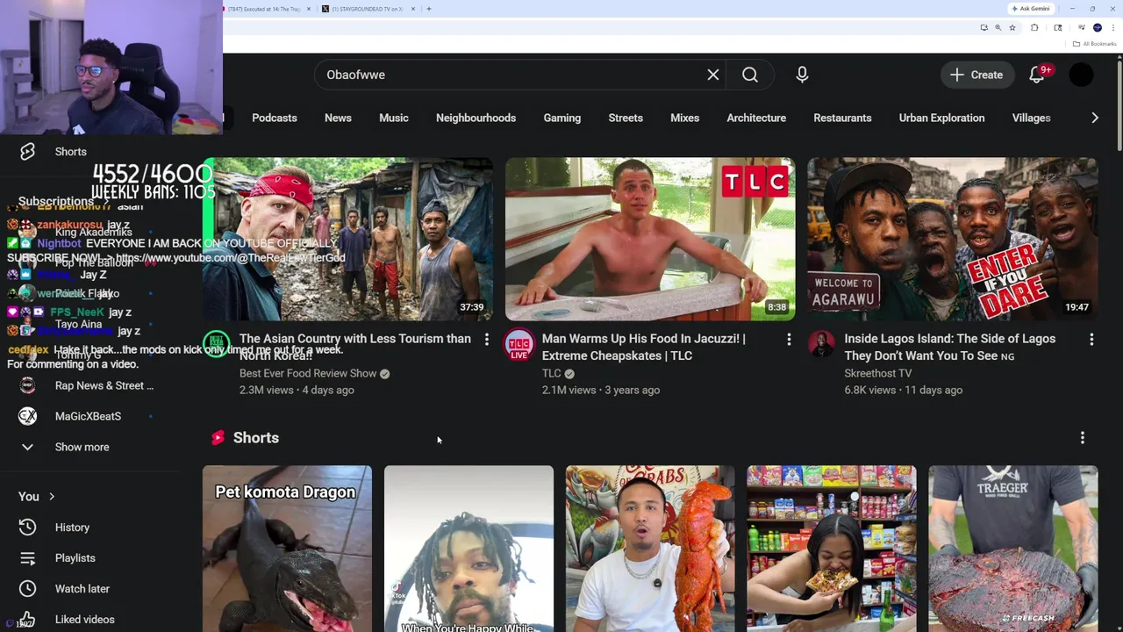Image resolution: width=1123 pixels, height=632 pixels.
Task: Open the Asian Country tourism video thumbnail
Action: pos(347,239)
